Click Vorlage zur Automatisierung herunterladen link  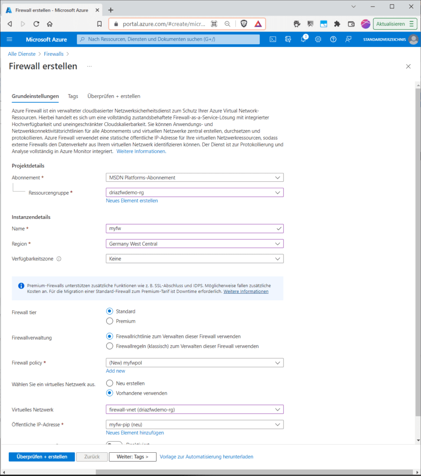tap(207, 456)
